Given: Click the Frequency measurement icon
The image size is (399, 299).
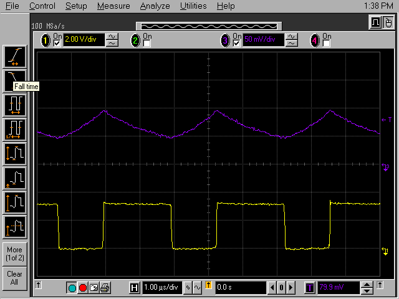Looking at the screenshot, I should click(x=14, y=128).
